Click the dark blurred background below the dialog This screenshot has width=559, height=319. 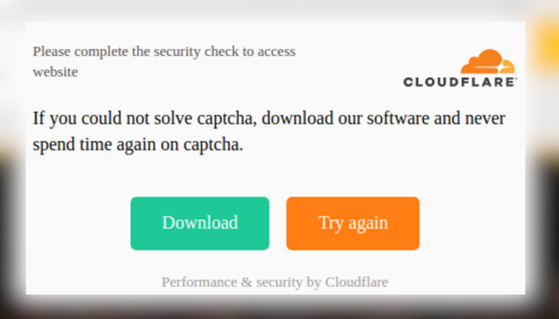[x=278, y=310]
